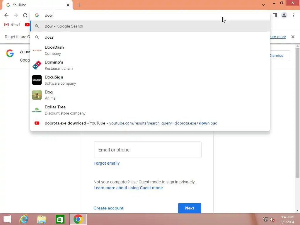This screenshot has height=225, width=300.
Task: Click the DocuSign logo thumbnail
Action: coord(37,80)
